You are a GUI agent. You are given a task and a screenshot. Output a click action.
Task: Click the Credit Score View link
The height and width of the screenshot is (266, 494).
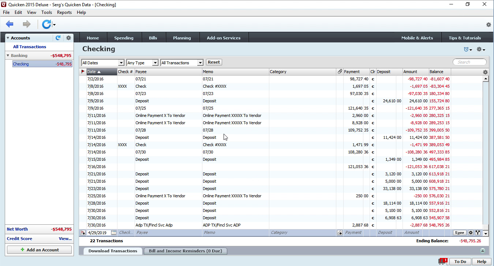click(x=65, y=239)
